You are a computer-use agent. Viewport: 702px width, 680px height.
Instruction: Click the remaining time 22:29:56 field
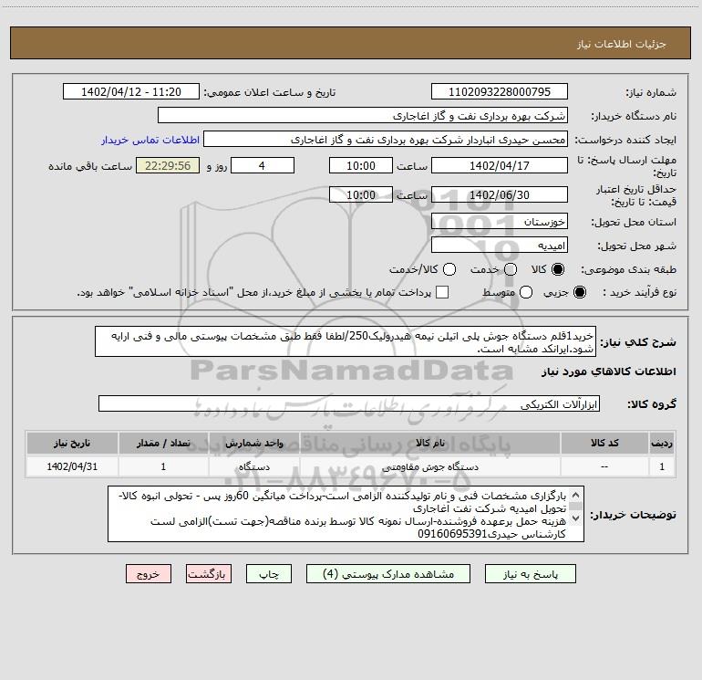tap(168, 165)
